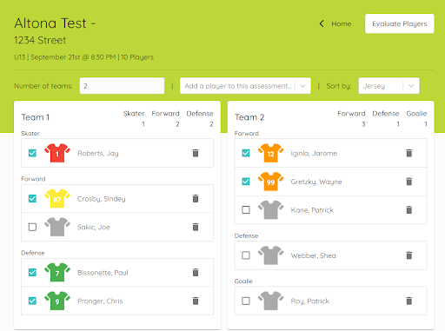
Task: Click gray jersey icon for Kane, Patrick
Action: coord(270,209)
